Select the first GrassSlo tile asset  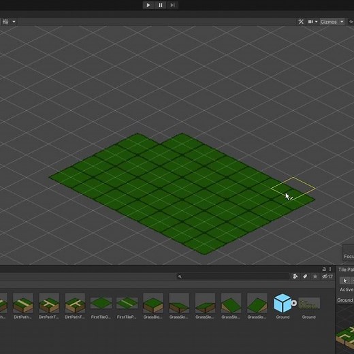point(179,306)
